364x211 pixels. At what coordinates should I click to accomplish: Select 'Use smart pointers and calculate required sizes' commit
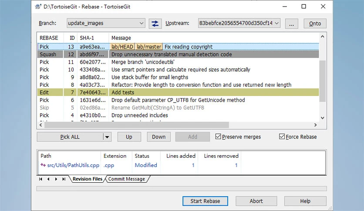click(x=178, y=70)
